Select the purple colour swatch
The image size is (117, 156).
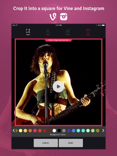pyautogui.click(x=69, y=131)
